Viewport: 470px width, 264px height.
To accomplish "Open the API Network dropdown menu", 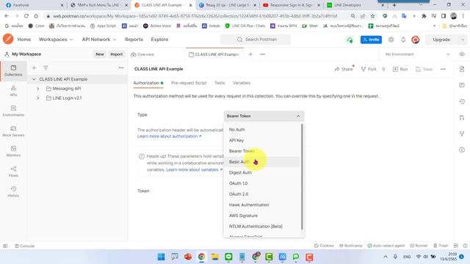I will (99, 39).
